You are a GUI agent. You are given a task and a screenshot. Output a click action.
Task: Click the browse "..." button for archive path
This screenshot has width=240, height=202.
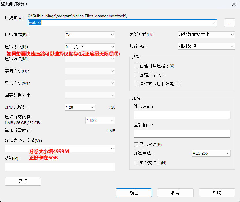pyautogui.click(x=229, y=23)
